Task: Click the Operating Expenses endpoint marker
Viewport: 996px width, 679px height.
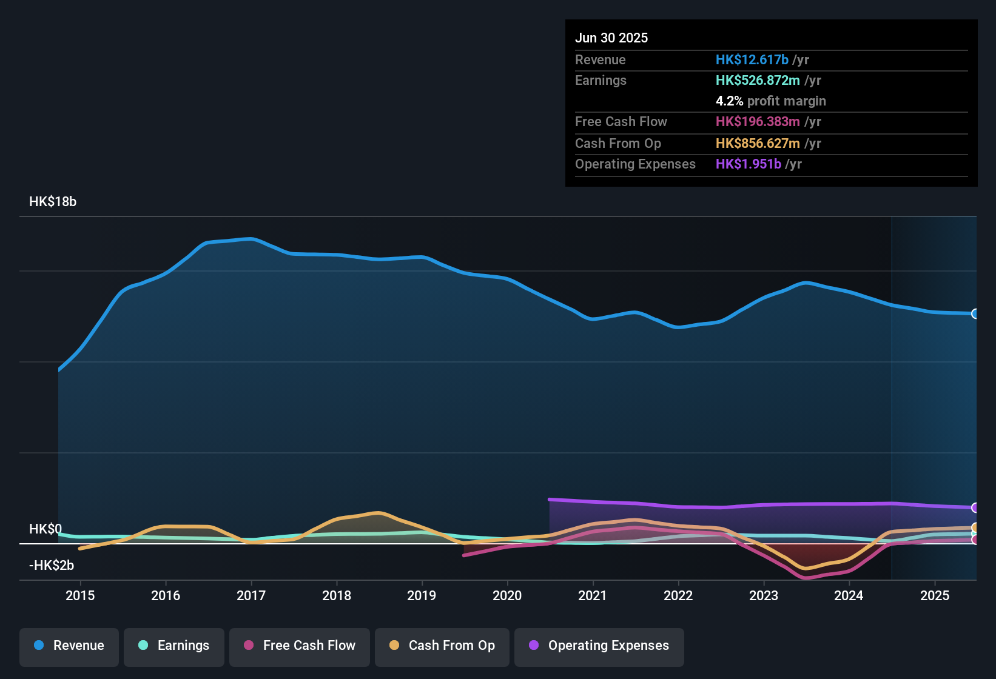Action: pos(975,507)
